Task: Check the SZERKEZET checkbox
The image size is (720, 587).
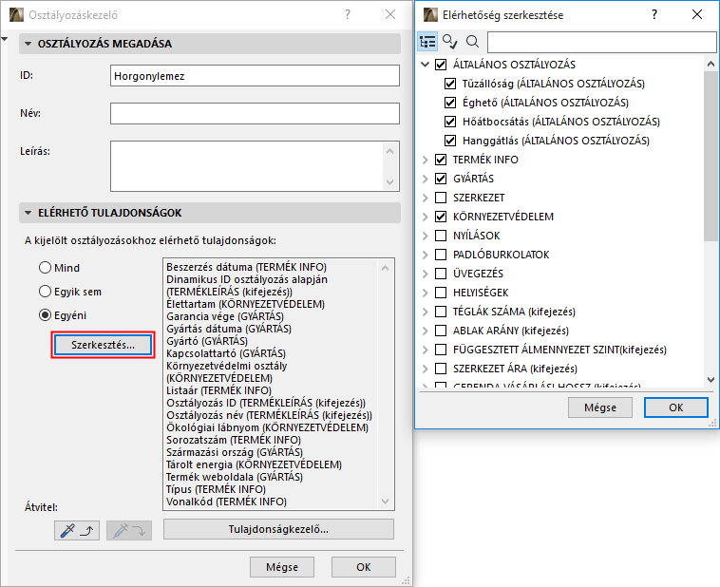Action: tap(441, 198)
